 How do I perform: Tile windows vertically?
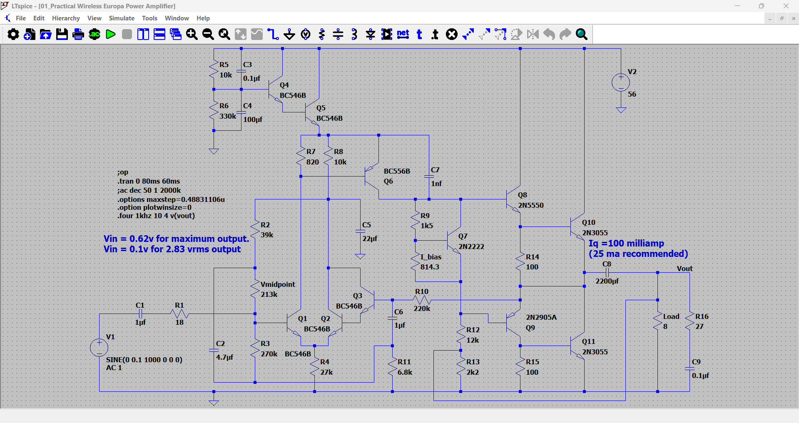click(143, 34)
